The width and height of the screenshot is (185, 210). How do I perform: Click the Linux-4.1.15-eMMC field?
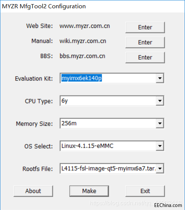pyautogui.click(x=108, y=146)
